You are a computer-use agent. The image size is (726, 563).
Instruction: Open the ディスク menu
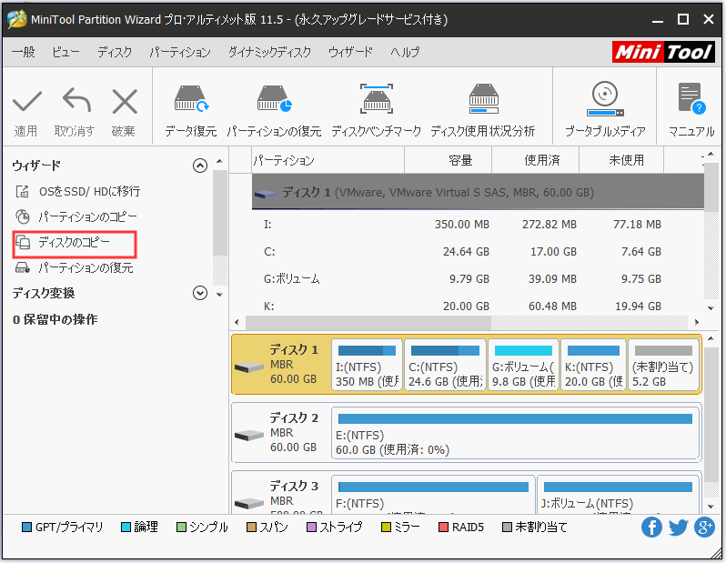(x=115, y=52)
